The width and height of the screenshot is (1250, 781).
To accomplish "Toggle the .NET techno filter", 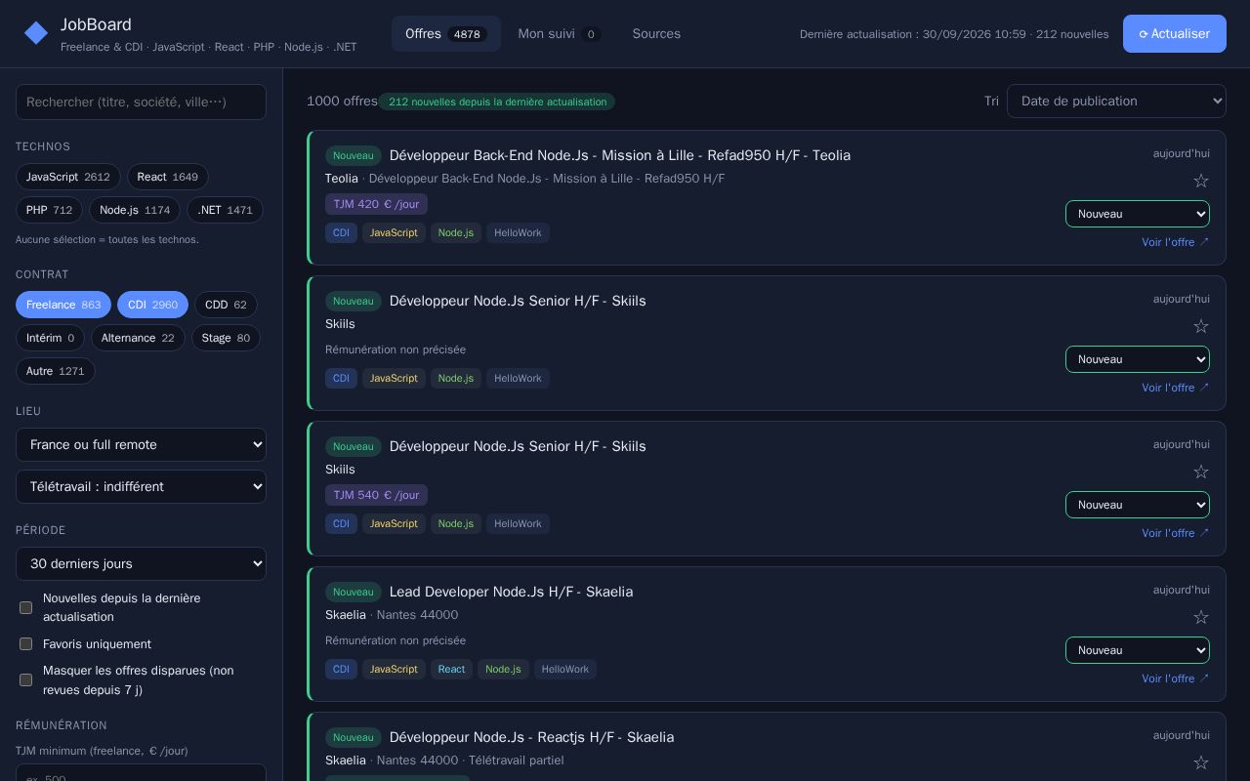I will pos(226,210).
